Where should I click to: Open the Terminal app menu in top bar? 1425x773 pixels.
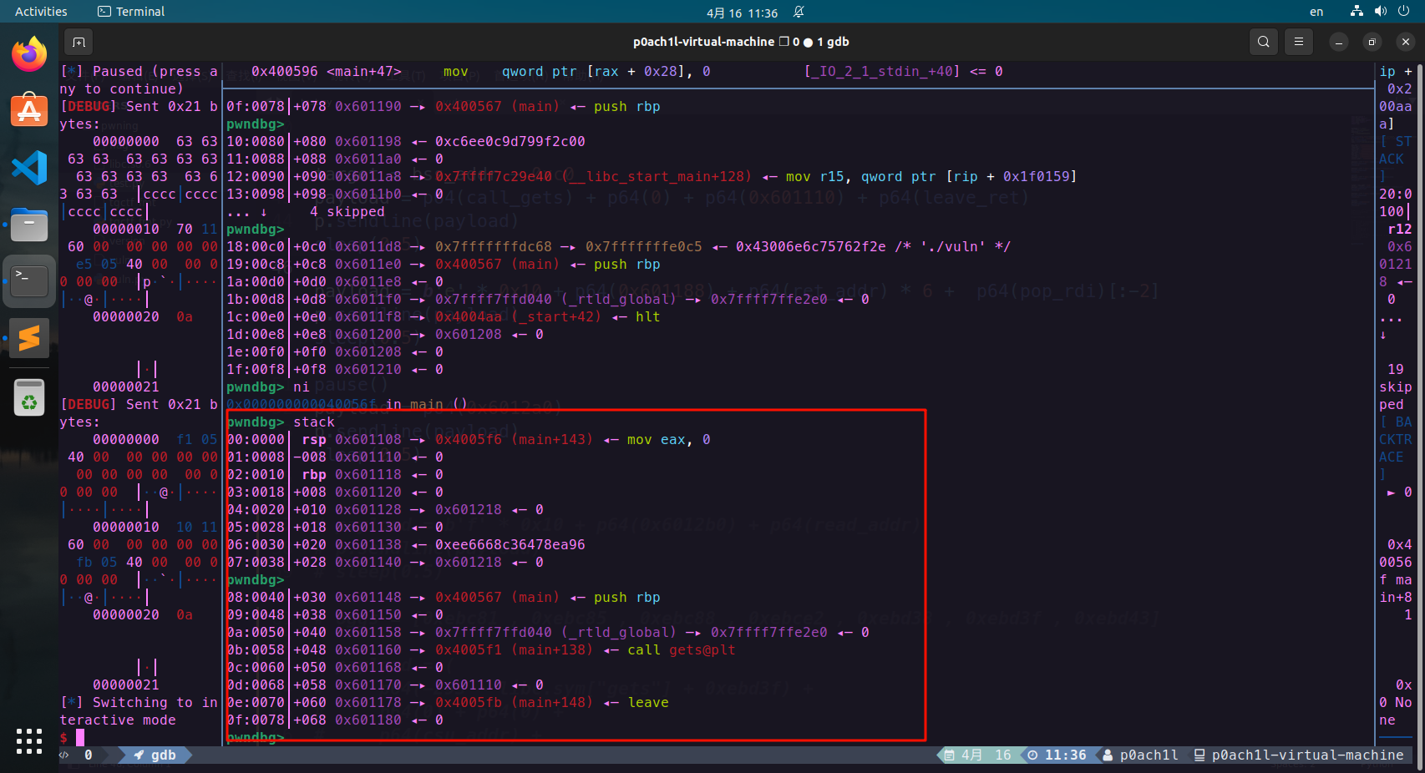pos(131,12)
